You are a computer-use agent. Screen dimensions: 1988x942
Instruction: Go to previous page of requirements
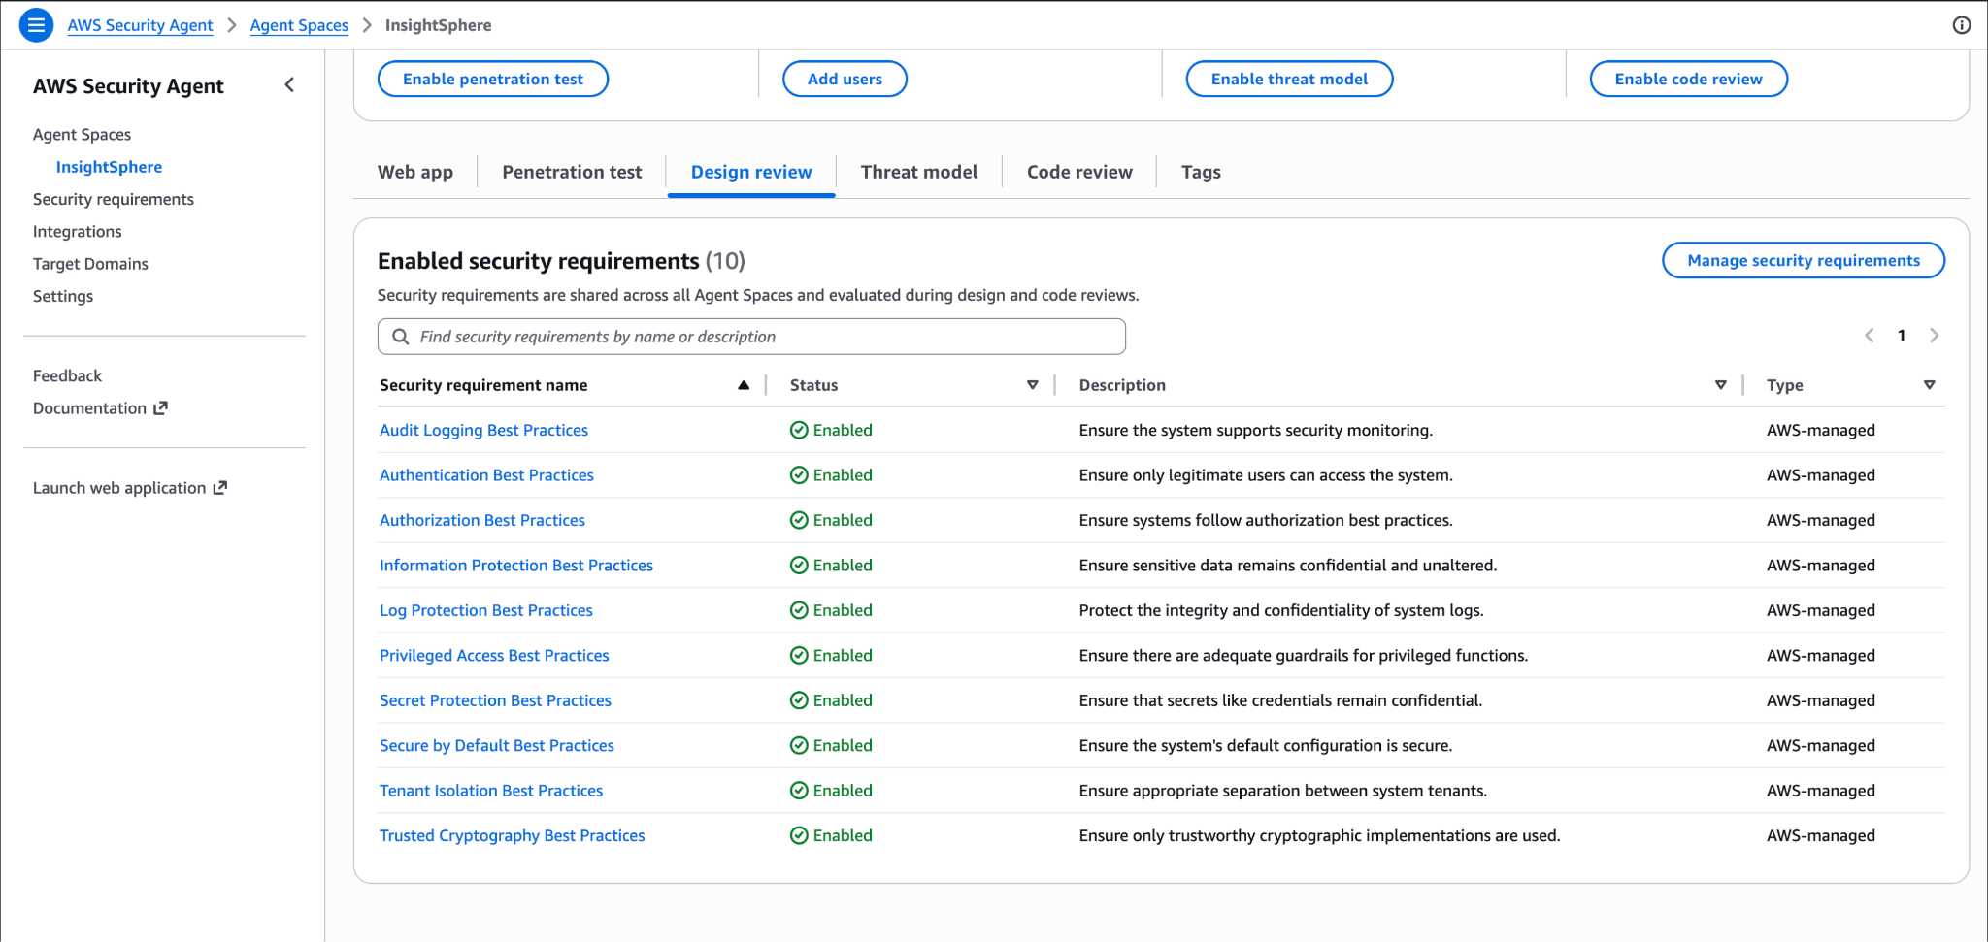1870,336
